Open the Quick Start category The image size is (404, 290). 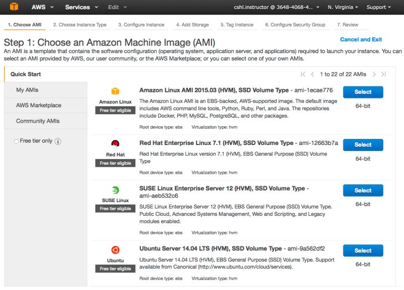click(45, 74)
